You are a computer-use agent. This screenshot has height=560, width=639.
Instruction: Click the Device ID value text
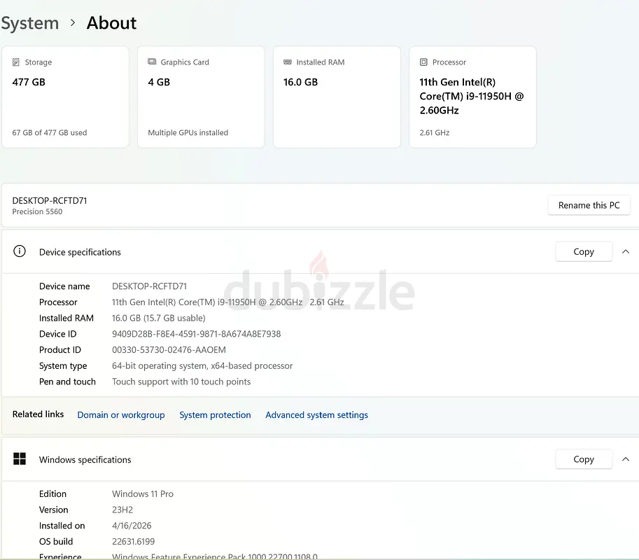click(196, 334)
